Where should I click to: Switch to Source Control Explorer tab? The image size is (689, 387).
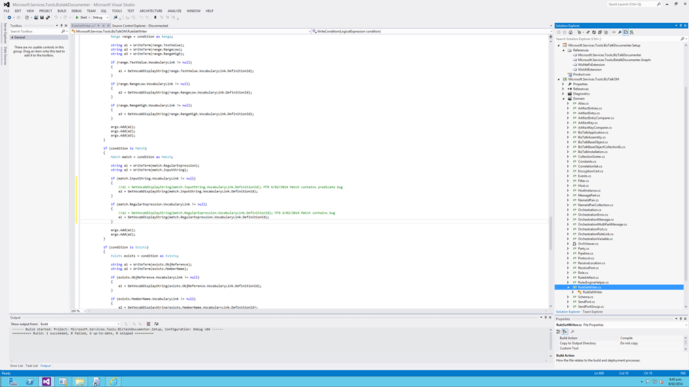pyautogui.click(x=140, y=26)
